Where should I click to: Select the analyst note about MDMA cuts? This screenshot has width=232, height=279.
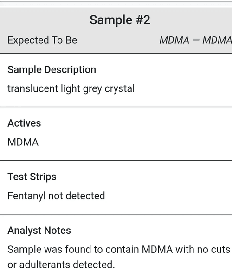point(119,257)
